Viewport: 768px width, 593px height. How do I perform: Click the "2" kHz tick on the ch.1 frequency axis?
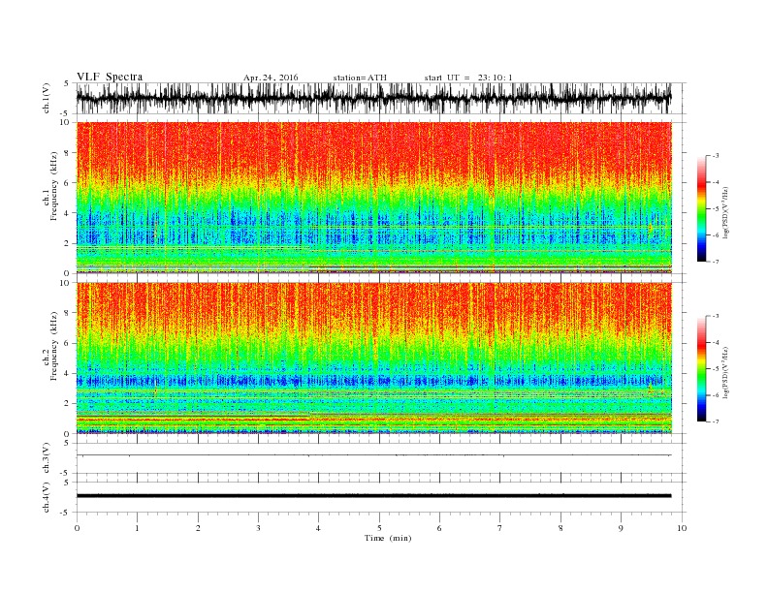pyautogui.click(x=68, y=243)
